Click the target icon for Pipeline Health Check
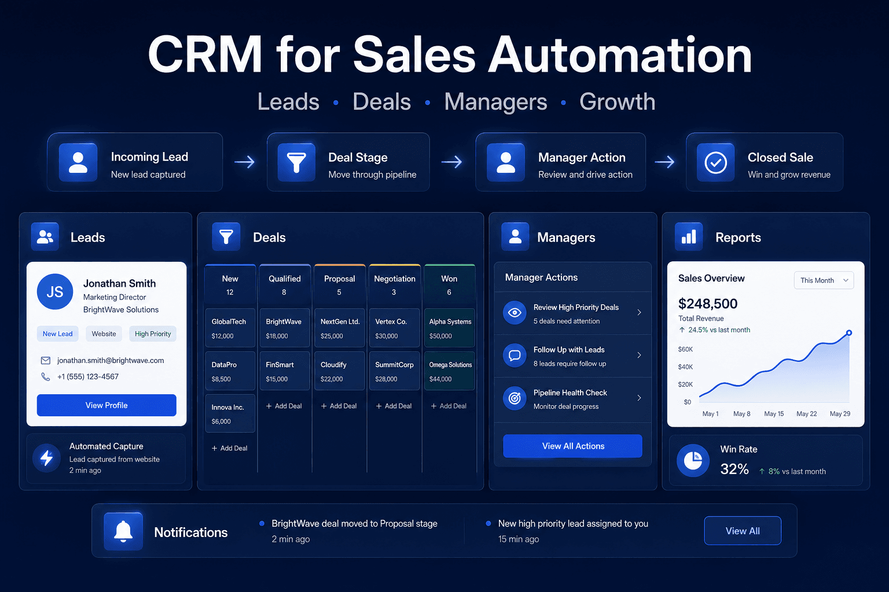The height and width of the screenshot is (592, 889). [515, 398]
